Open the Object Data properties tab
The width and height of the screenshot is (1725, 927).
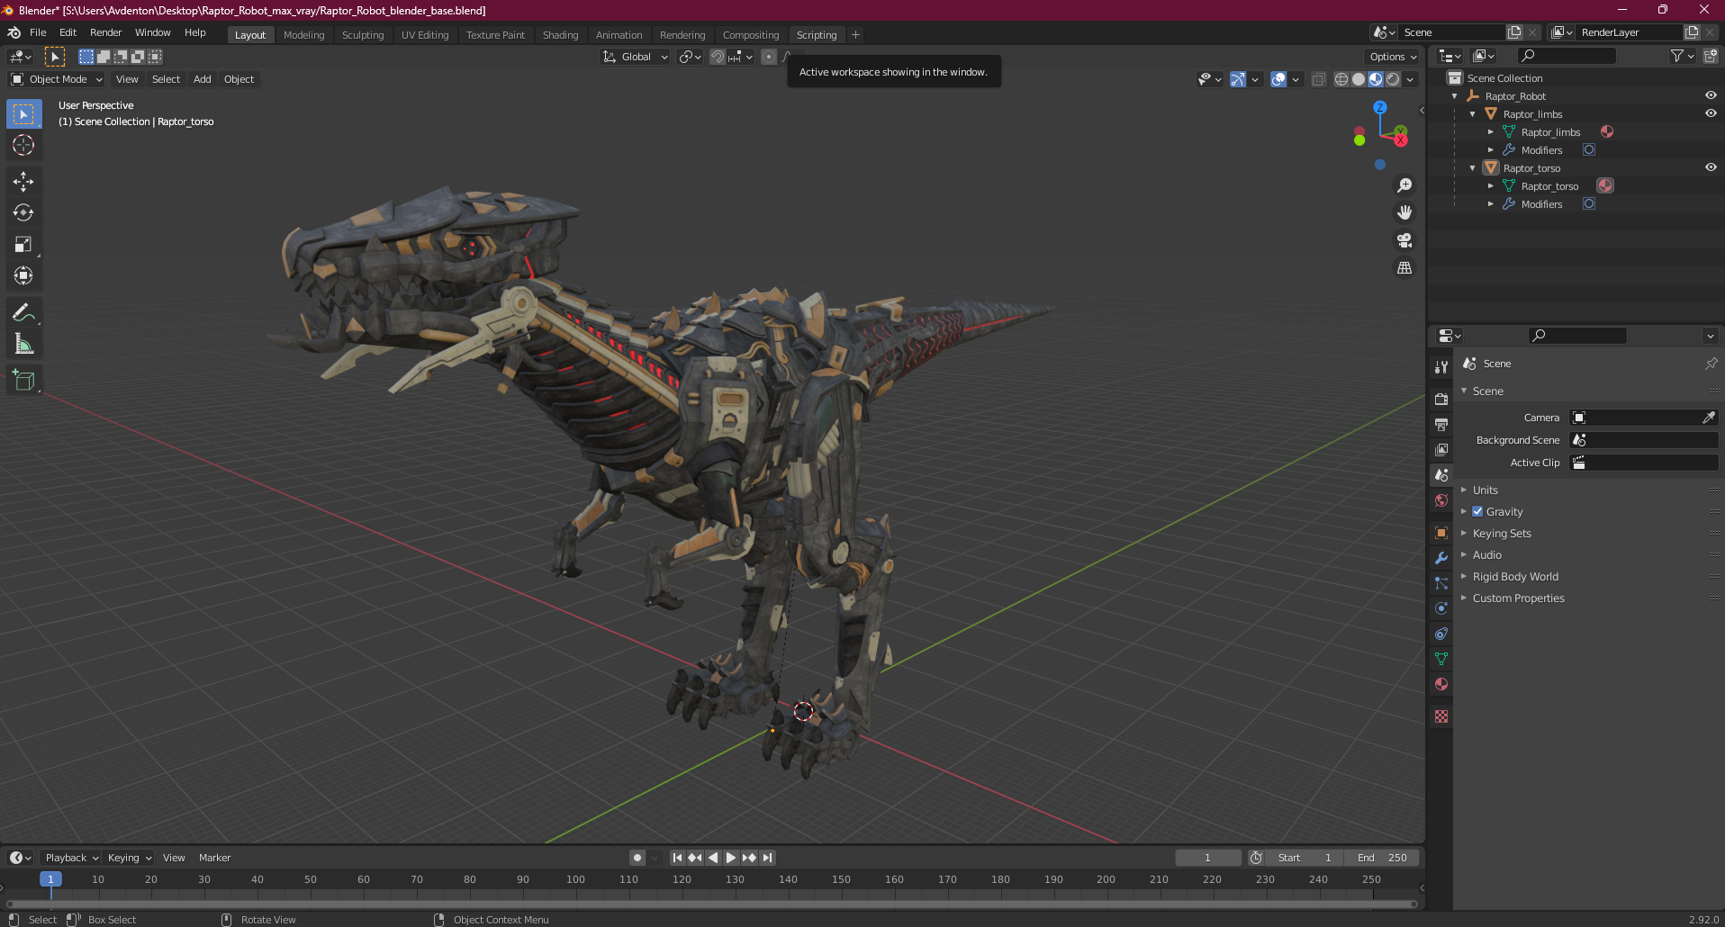tap(1441, 659)
